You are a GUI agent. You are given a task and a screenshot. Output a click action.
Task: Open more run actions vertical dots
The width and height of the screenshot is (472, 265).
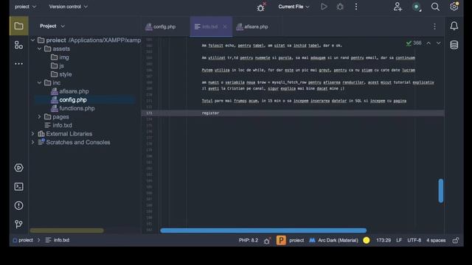tap(356, 7)
